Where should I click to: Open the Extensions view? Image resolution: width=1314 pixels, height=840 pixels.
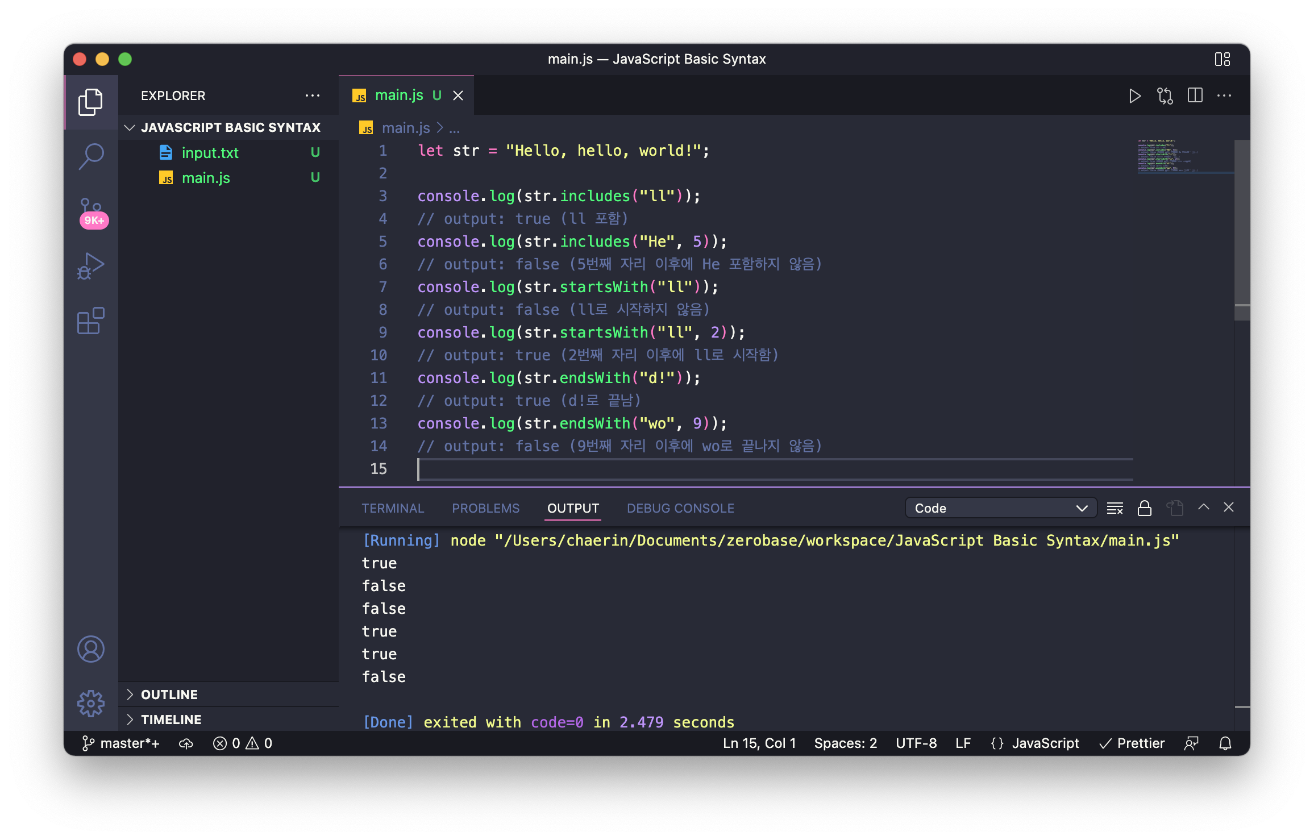(91, 321)
